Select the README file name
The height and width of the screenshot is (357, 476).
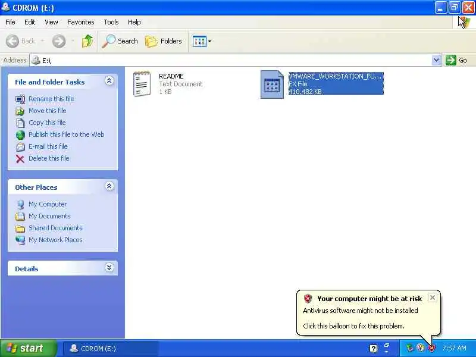pyautogui.click(x=171, y=76)
